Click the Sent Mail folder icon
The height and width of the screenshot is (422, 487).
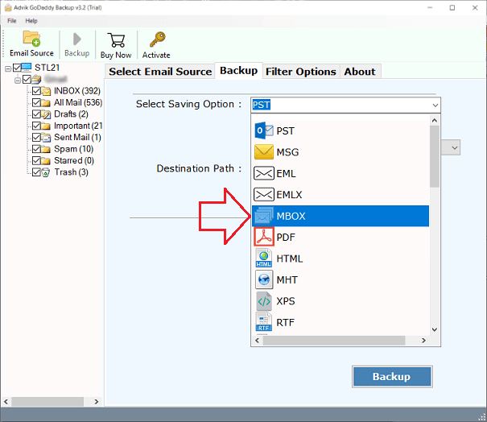[46, 138]
